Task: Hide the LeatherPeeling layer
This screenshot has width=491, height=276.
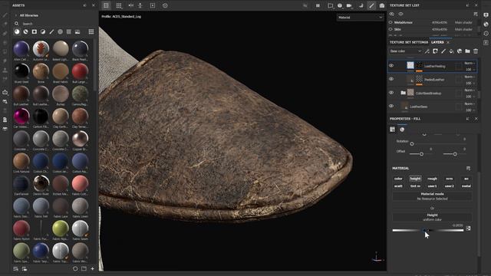Action: coord(391,66)
